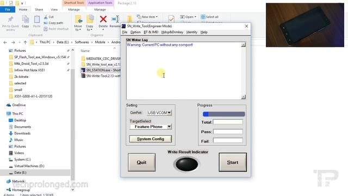
Task: Open Manage tab under Shortcut Tools
Action: [74, 10]
